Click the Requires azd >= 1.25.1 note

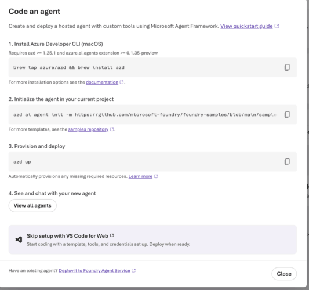click(83, 53)
